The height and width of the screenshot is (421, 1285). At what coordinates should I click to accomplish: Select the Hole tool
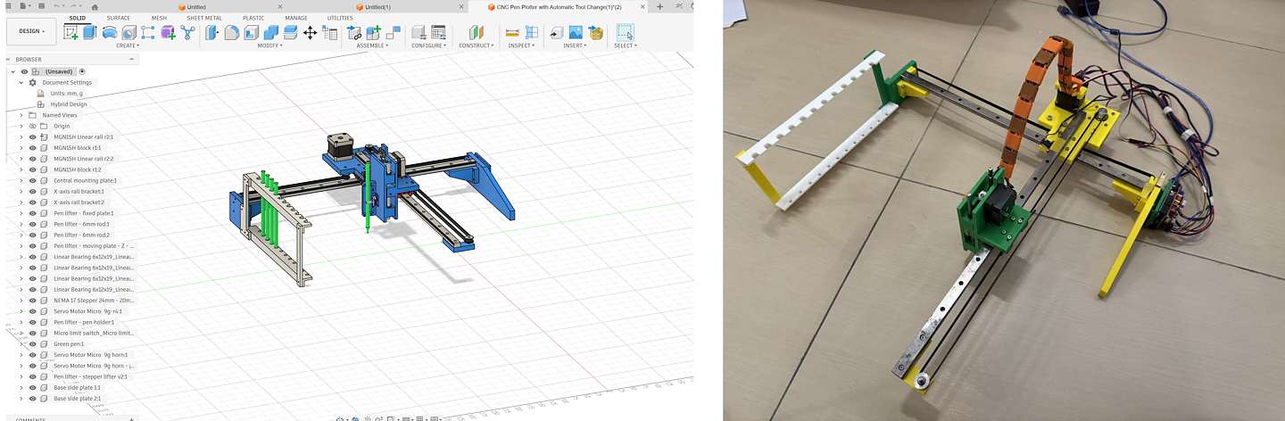pyautogui.click(x=128, y=32)
